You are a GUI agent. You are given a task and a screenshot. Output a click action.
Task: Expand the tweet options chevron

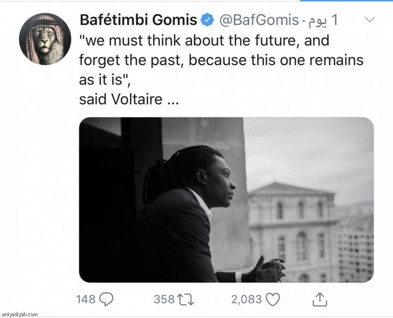(370, 20)
